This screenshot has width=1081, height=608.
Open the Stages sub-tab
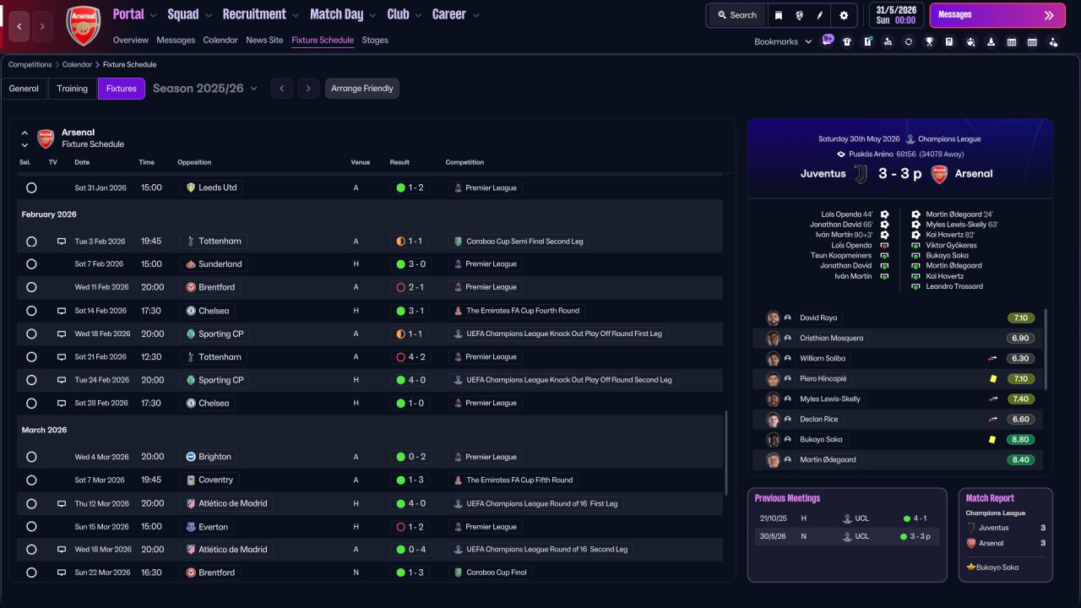click(x=375, y=41)
